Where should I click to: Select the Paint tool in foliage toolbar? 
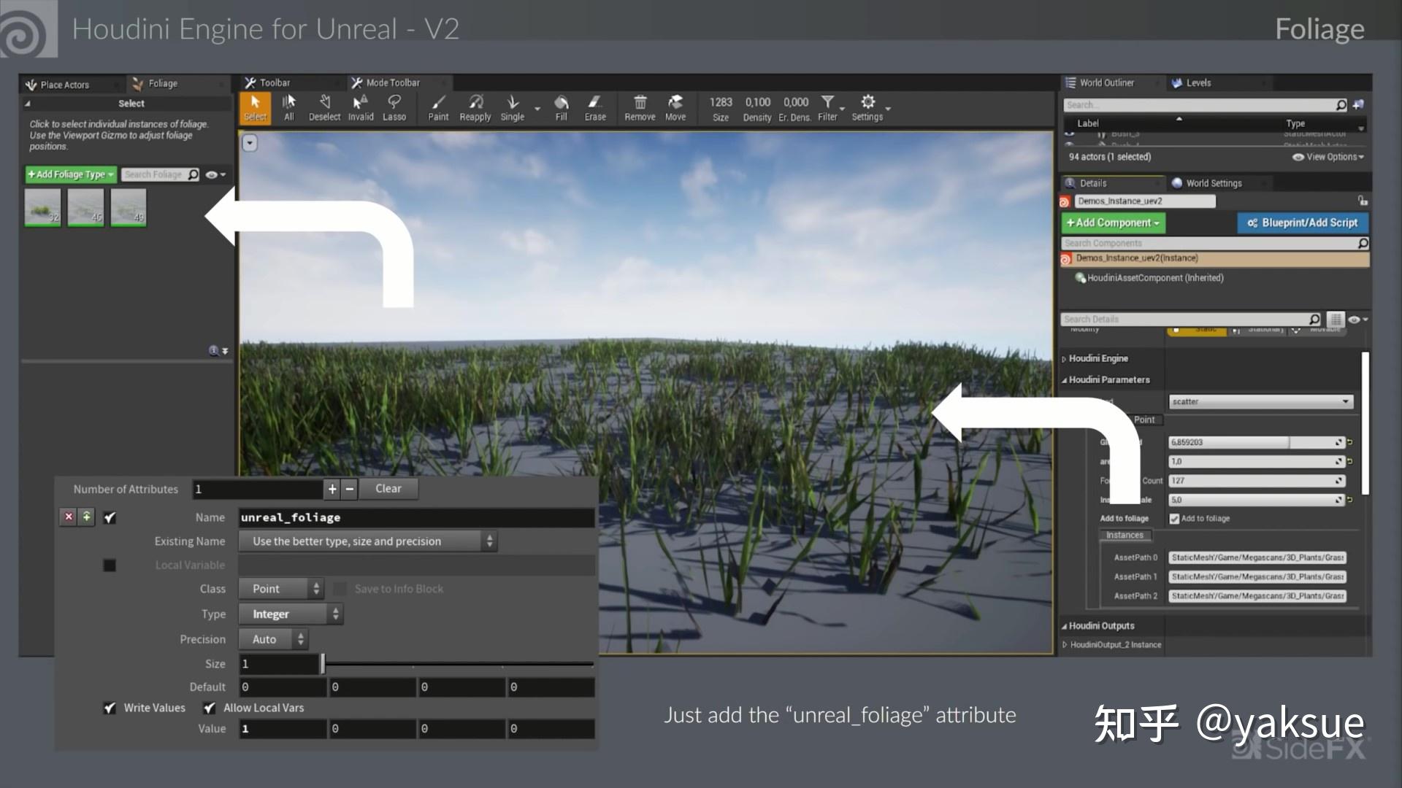(x=438, y=107)
